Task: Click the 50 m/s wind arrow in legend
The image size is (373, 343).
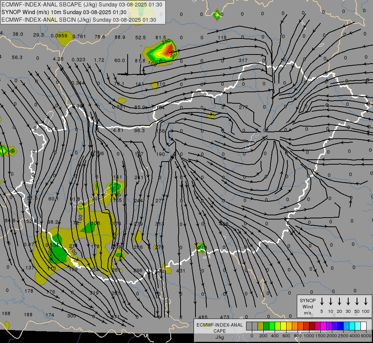Action: pyautogui.click(x=357, y=301)
